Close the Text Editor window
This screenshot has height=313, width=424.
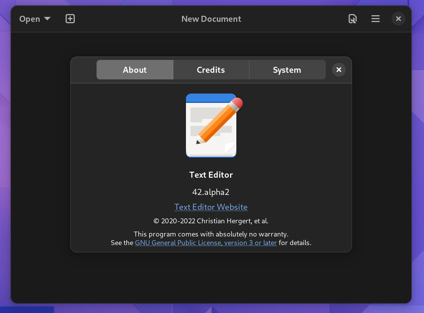398,19
